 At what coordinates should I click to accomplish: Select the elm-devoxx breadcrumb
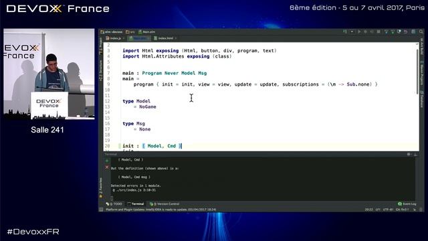pos(112,32)
